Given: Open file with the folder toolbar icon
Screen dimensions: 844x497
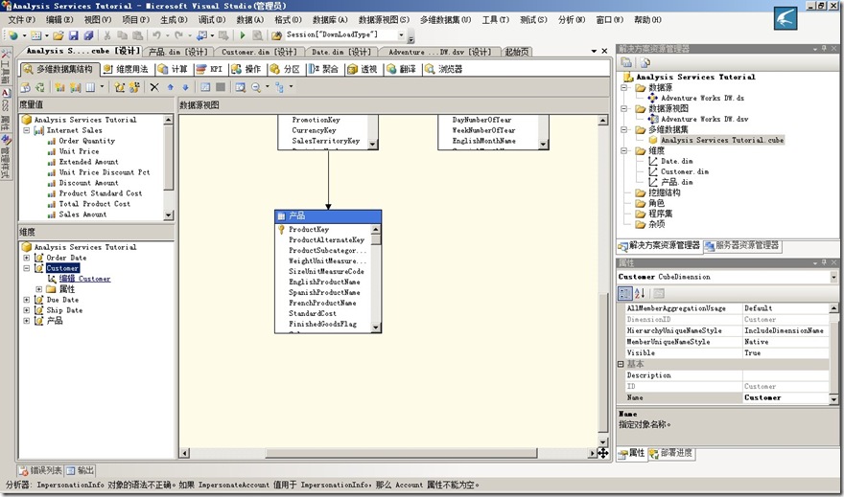Looking at the screenshot, I should (59, 35).
